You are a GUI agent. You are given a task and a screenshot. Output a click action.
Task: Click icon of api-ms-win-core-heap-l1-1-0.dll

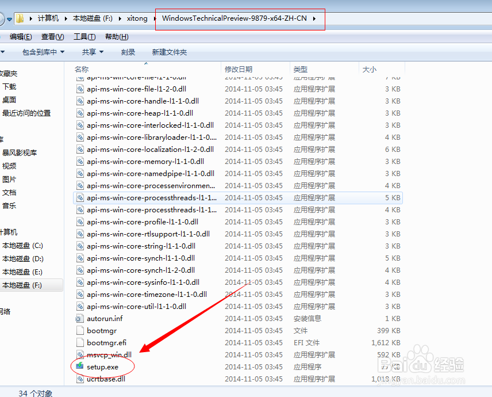[x=80, y=113]
